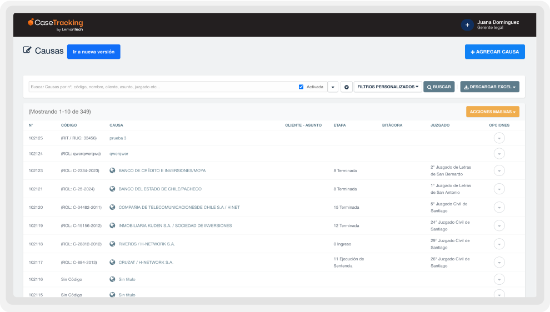The height and width of the screenshot is (312, 550).
Task: Click globe icon beside INMOBILIARIA KUDEN case
Action: pyautogui.click(x=112, y=225)
